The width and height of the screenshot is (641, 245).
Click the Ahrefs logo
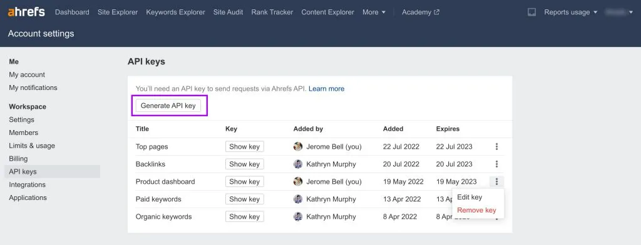26,12
